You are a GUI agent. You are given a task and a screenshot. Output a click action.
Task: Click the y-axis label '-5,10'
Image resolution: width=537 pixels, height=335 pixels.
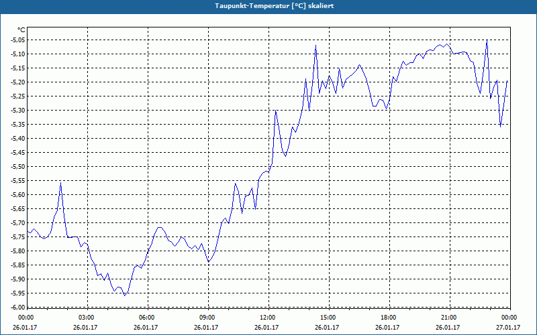pyautogui.click(x=18, y=54)
